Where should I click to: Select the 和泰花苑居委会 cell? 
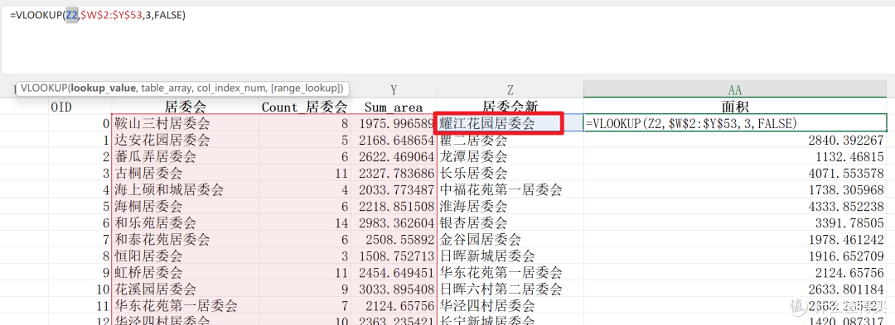[x=185, y=240]
